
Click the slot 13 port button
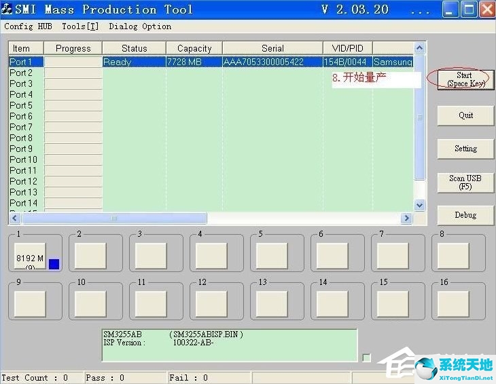[272, 304]
